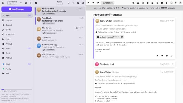183x103 pixels.
Task: Open the search magnifier in the Inbox header
Action: [73, 3]
